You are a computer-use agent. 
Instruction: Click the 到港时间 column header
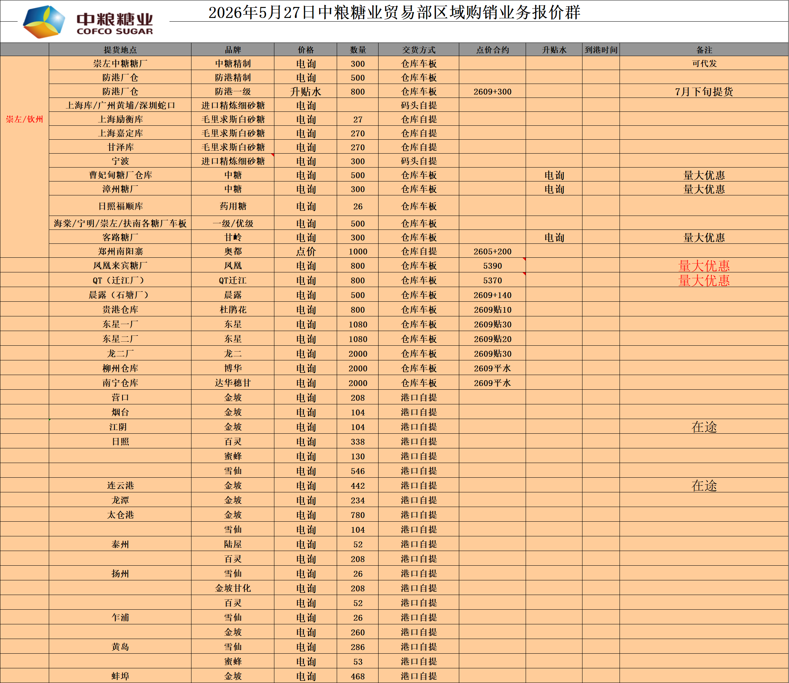pos(601,49)
